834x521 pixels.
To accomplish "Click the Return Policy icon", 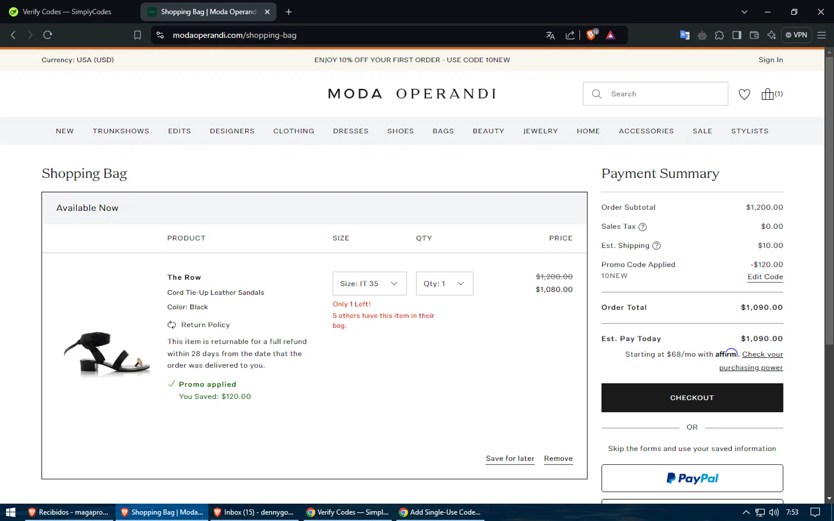I will (x=172, y=325).
